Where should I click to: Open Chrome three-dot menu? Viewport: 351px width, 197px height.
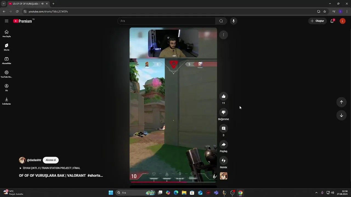pyautogui.click(x=347, y=11)
